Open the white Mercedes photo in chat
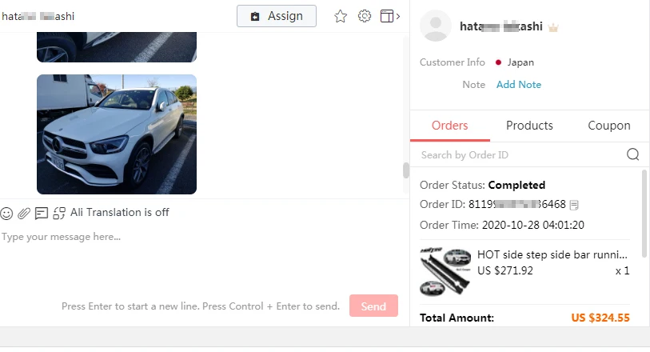 pos(117,134)
